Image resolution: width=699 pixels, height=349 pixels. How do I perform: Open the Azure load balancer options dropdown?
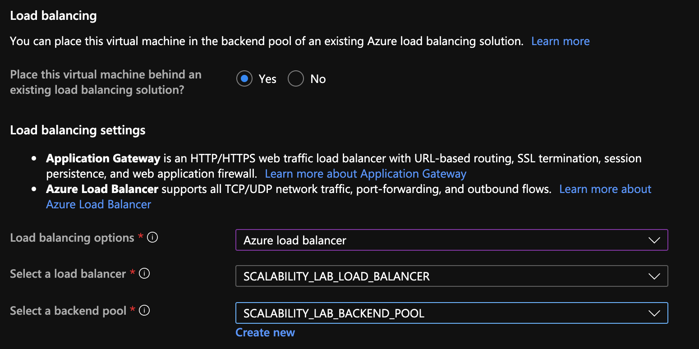tap(451, 240)
